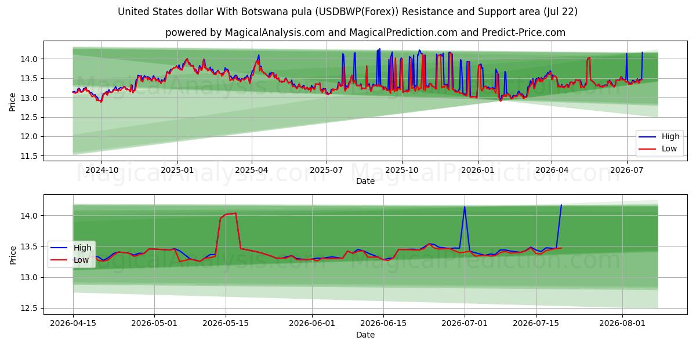The width and height of the screenshot is (696, 348).
Task: Click the '2025-10' tick label
Action: pyautogui.click(x=402, y=170)
